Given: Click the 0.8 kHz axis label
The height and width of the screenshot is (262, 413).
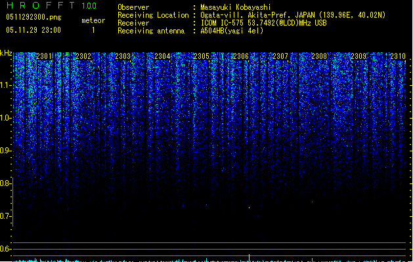Looking at the screenshot, I should [x=6, y=183].
